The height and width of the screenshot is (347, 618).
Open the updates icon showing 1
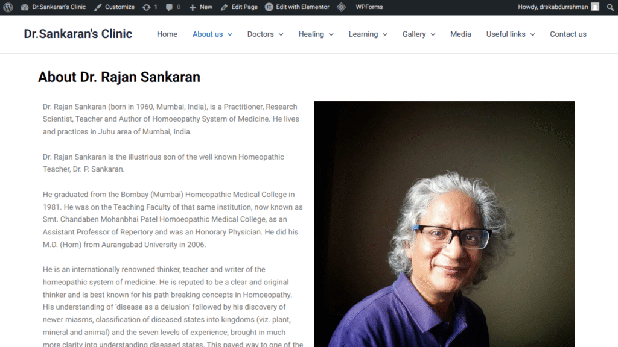pos(146,7)
